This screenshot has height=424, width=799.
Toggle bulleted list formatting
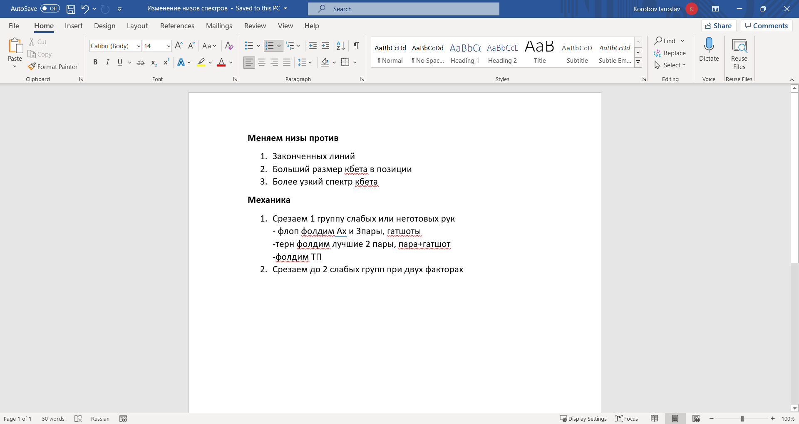click(x=249, y=46)
